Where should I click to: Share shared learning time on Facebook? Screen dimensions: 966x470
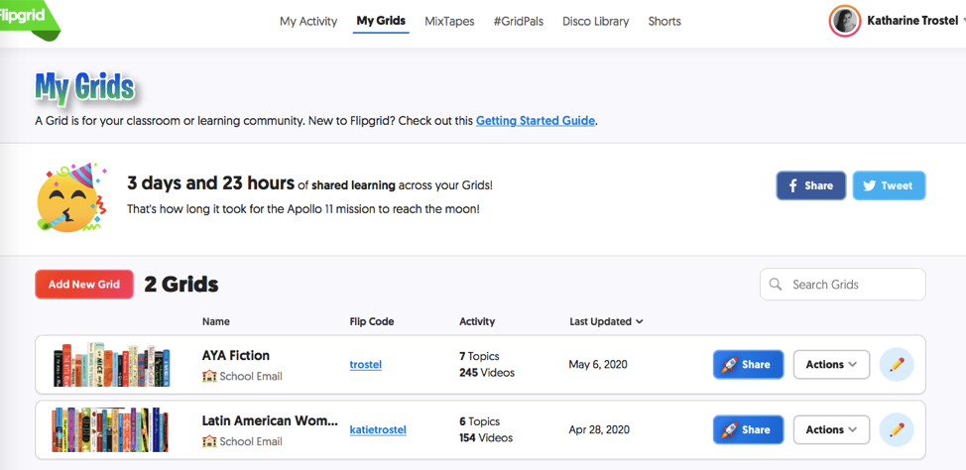click(x=810, y=185)
